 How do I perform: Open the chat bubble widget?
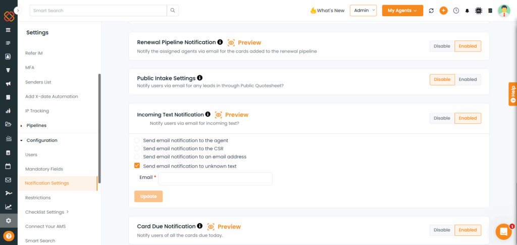pyautogui.click(x=503, y=231)
